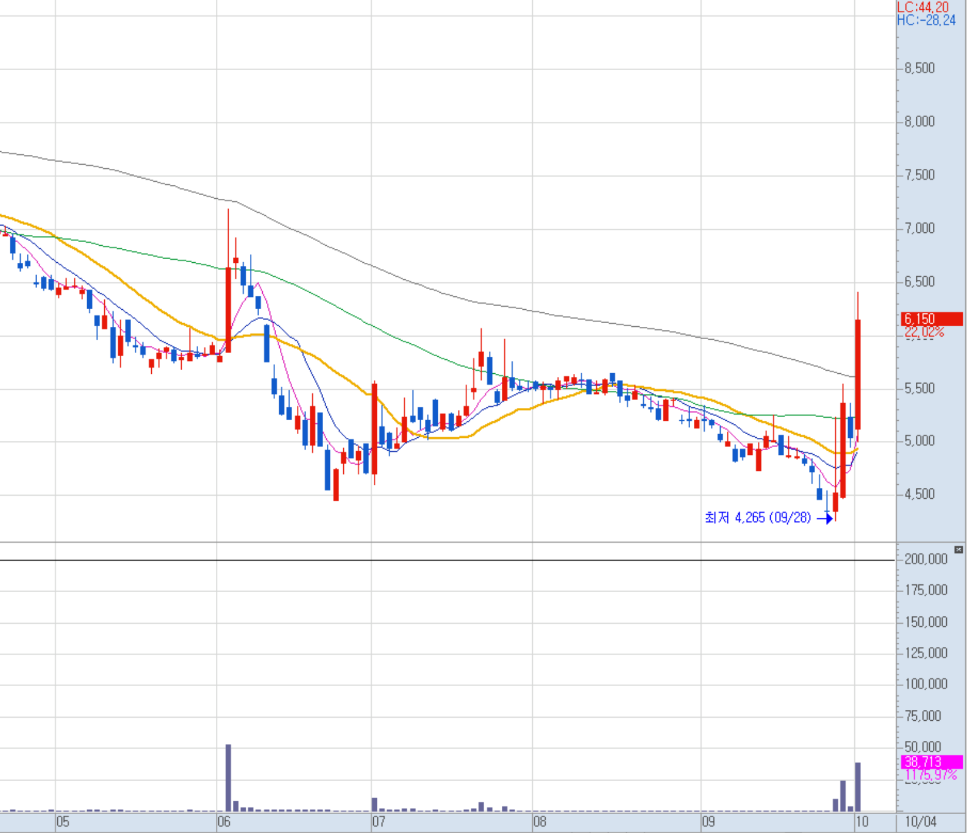
Task: Click the red 6,150 current price tag
Action: click(932, 319)
